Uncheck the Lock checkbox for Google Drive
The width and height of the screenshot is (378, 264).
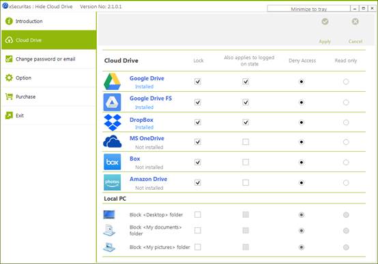pos(198,82)
